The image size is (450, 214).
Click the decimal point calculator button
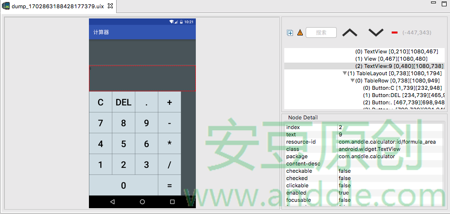[x=146, y=102]
